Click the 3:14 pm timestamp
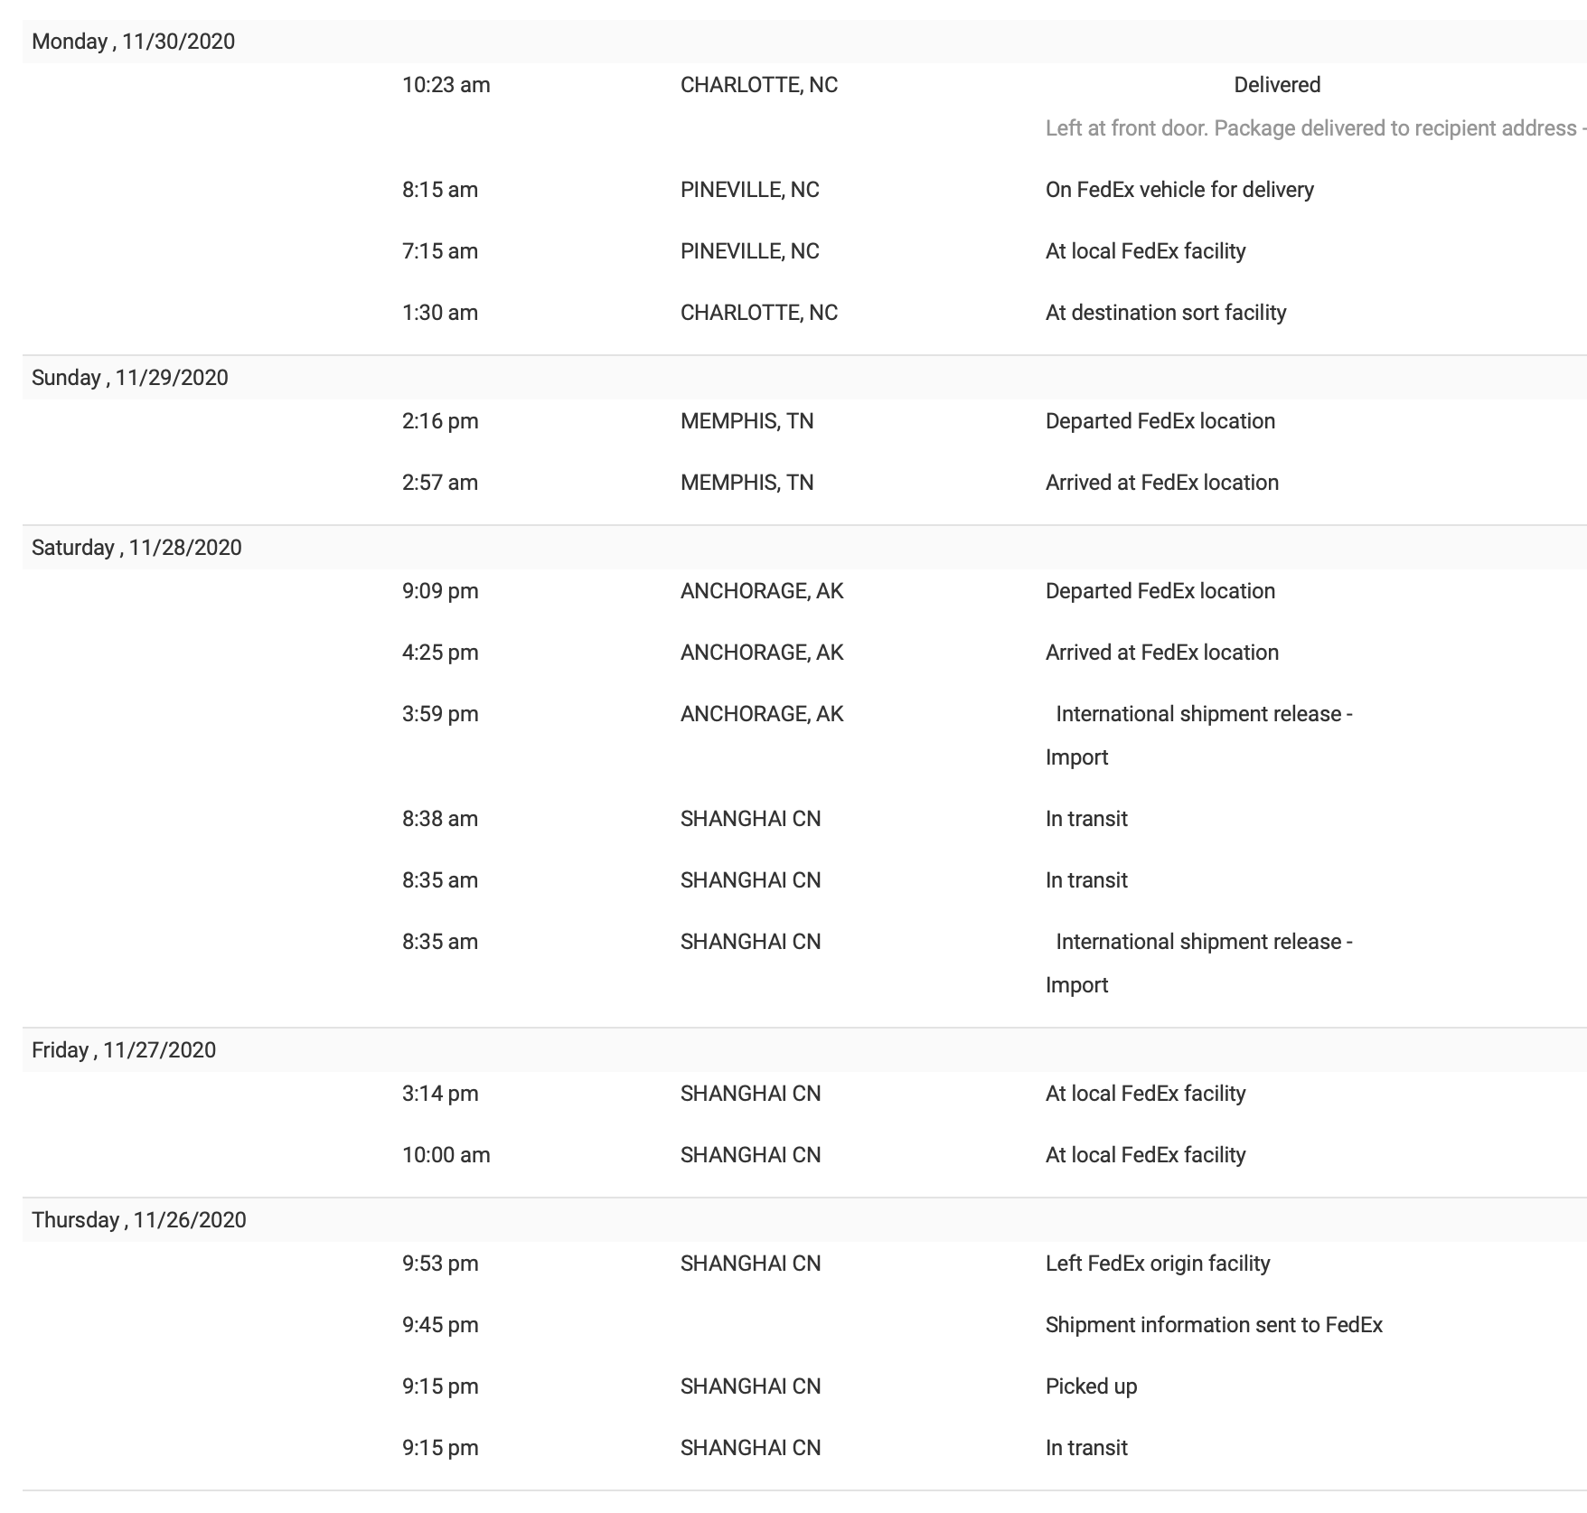 click(440, 1094)
